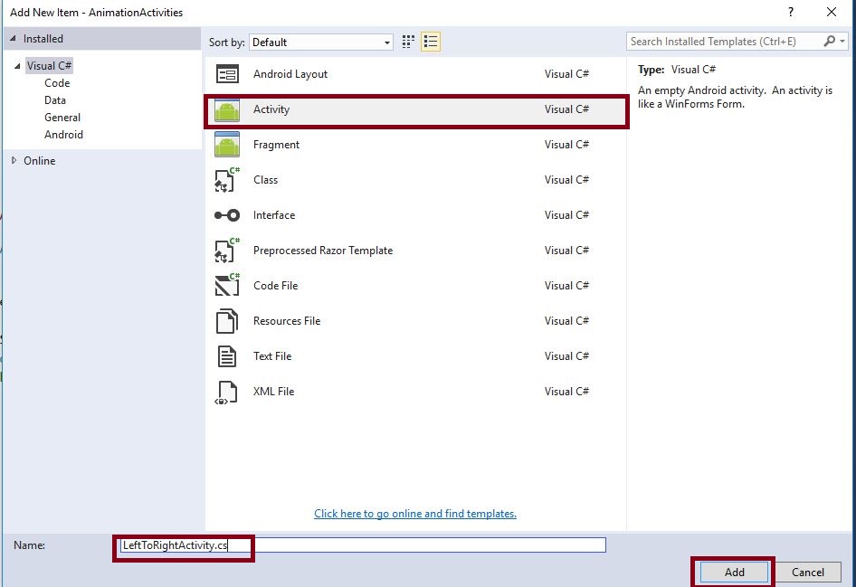Close the Add New Item dialog
The width and height of the screenshot is (856, 587).
(x=832, y=12)
